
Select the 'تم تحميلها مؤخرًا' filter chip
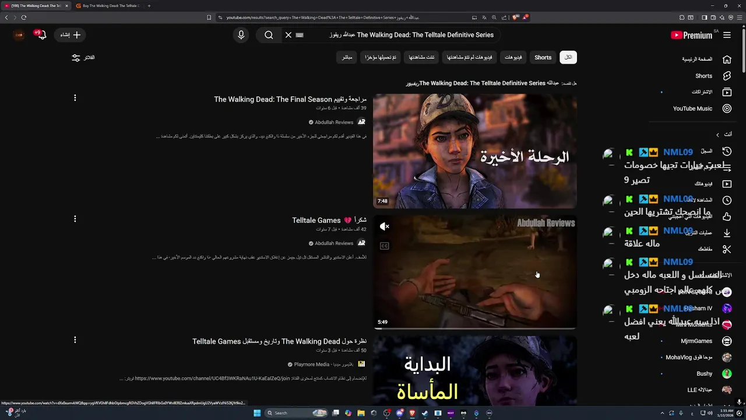click(381, 57)
